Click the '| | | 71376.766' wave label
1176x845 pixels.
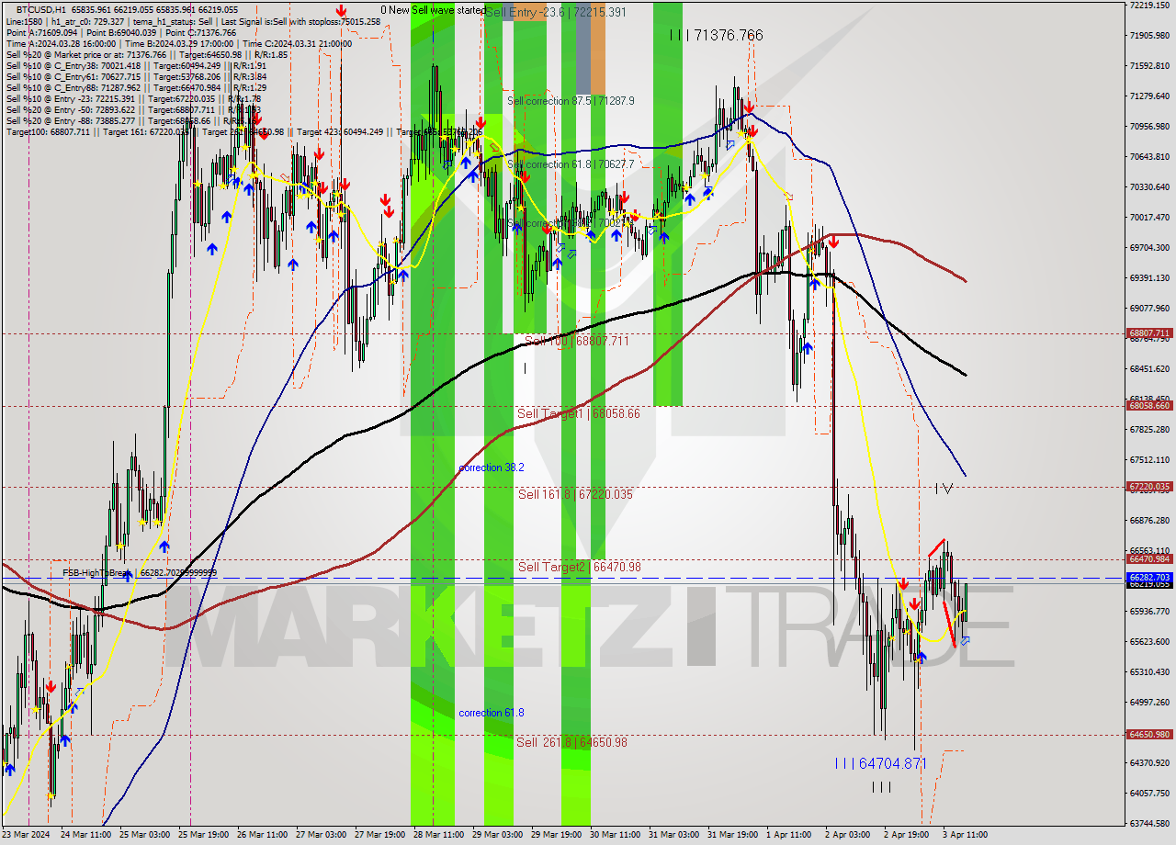(x=716, y=35)
